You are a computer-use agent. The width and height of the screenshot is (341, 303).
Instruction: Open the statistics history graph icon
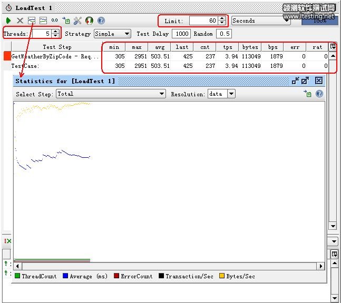pos(43,21)
